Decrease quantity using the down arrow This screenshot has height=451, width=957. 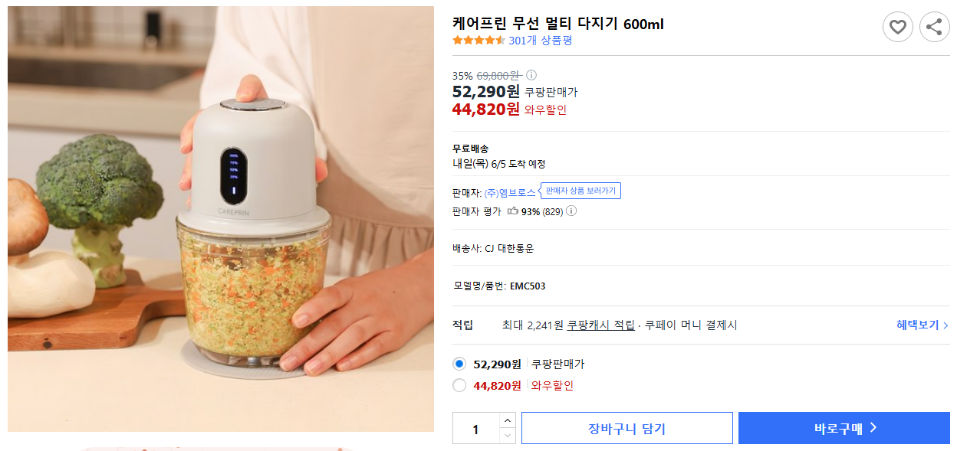coord(507,435)
